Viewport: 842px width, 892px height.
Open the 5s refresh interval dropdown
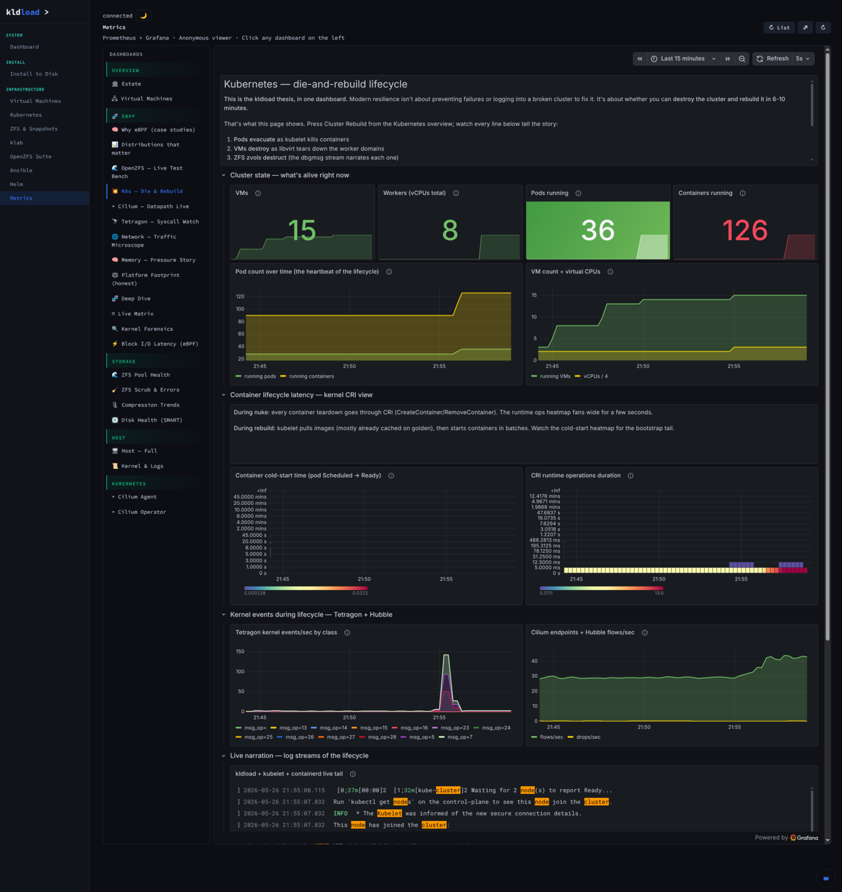point(804,58)
